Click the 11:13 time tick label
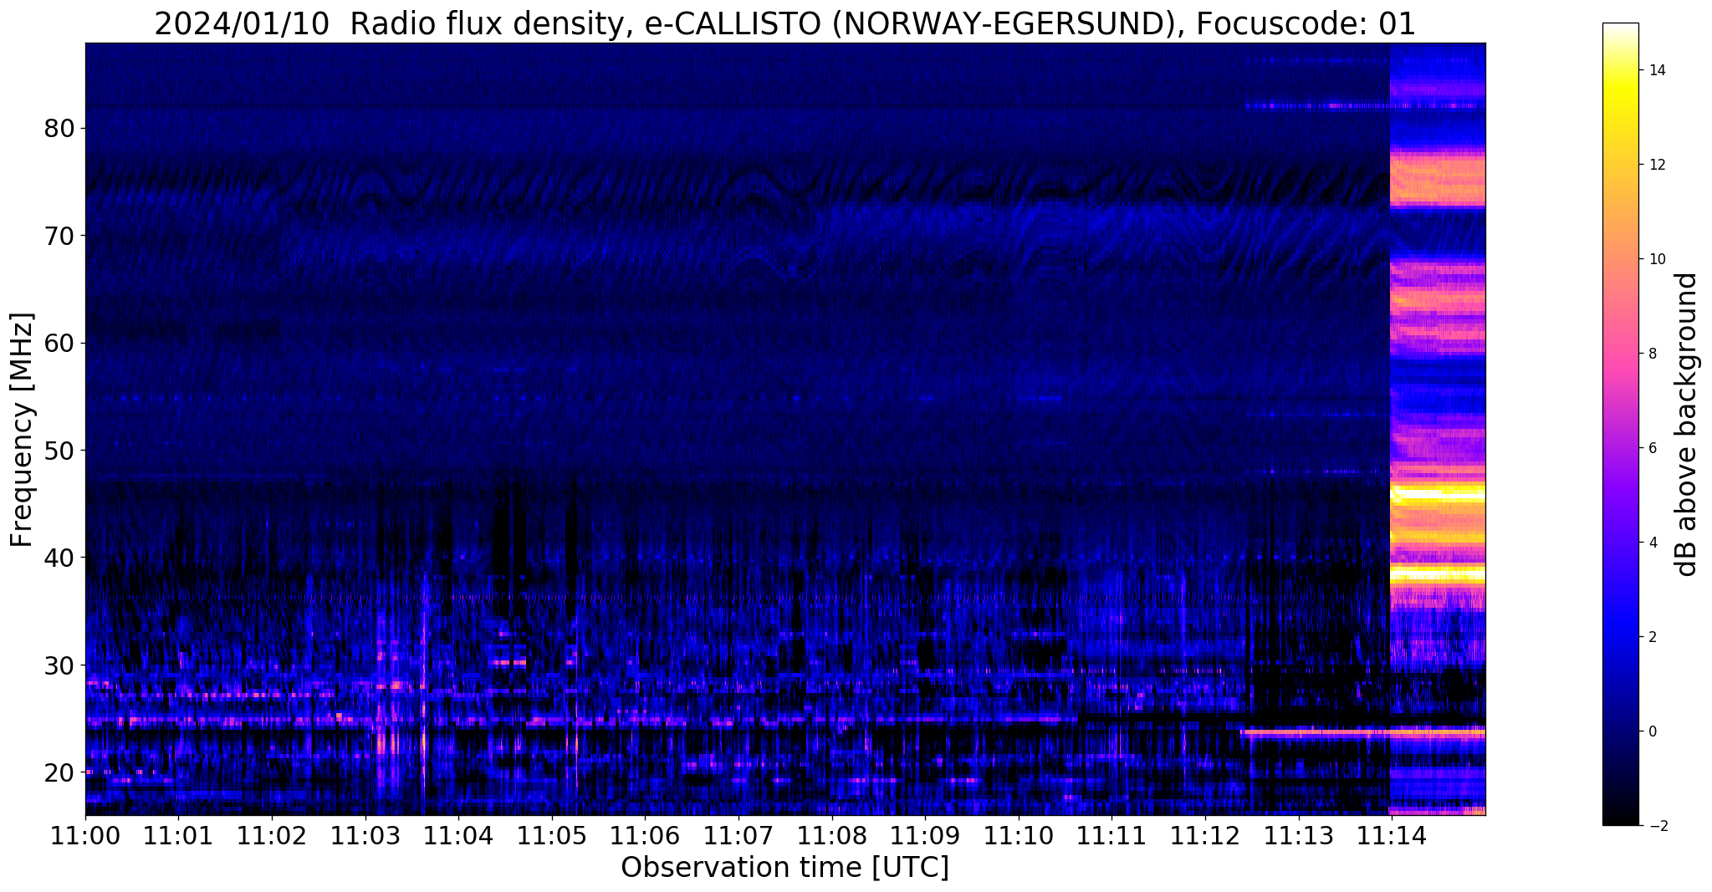The height and width of the screenshot is (892, 1712). click(1298, 835)
